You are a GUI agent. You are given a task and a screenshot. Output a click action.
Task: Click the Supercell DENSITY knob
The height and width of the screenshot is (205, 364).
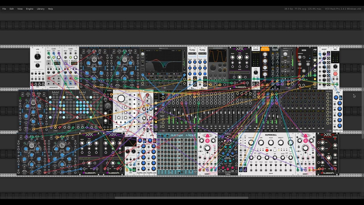pos(281,143)
